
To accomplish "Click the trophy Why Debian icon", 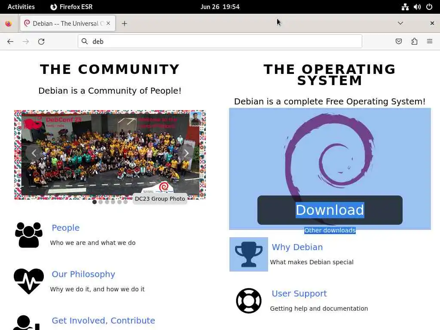I will pos(249,254).
